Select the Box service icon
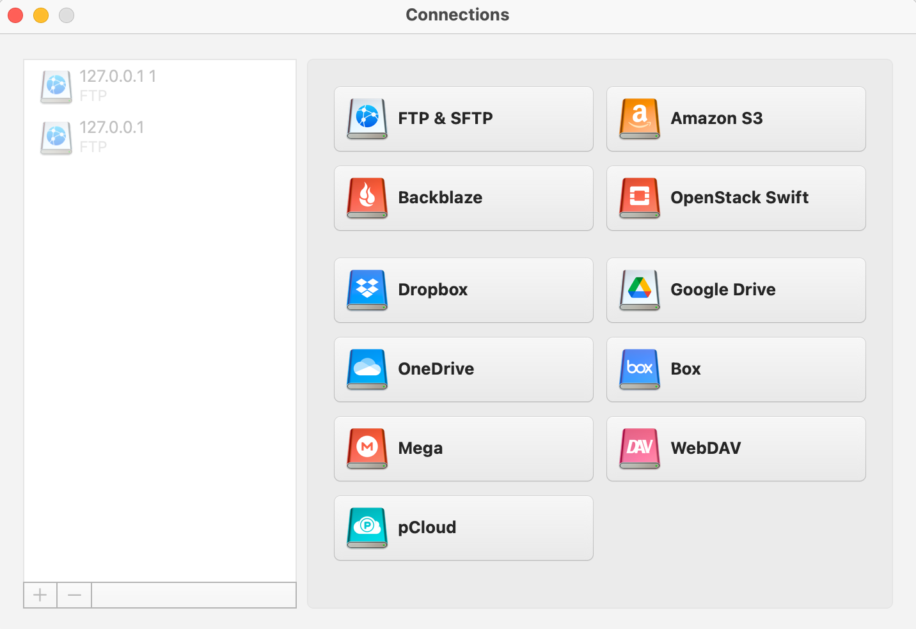The height and width of the screenshot is (629, 916). [736, 369]
